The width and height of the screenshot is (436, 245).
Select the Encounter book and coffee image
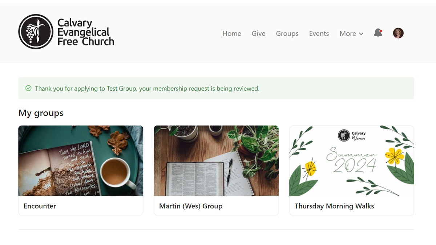[x=81, y=160]
